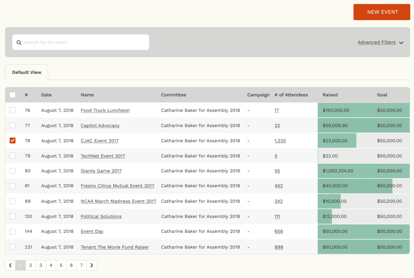View 22 attendees of Capitol Advocacy
The height and width of the screenshot is (278, 414).
click(x=277, y=126)
